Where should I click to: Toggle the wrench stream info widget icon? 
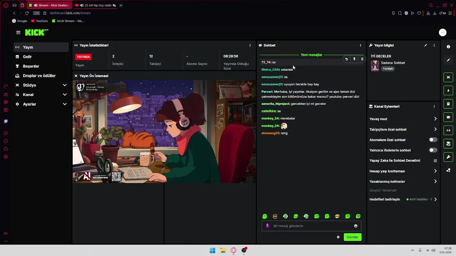pyautogui.click(x=449, y=157)
